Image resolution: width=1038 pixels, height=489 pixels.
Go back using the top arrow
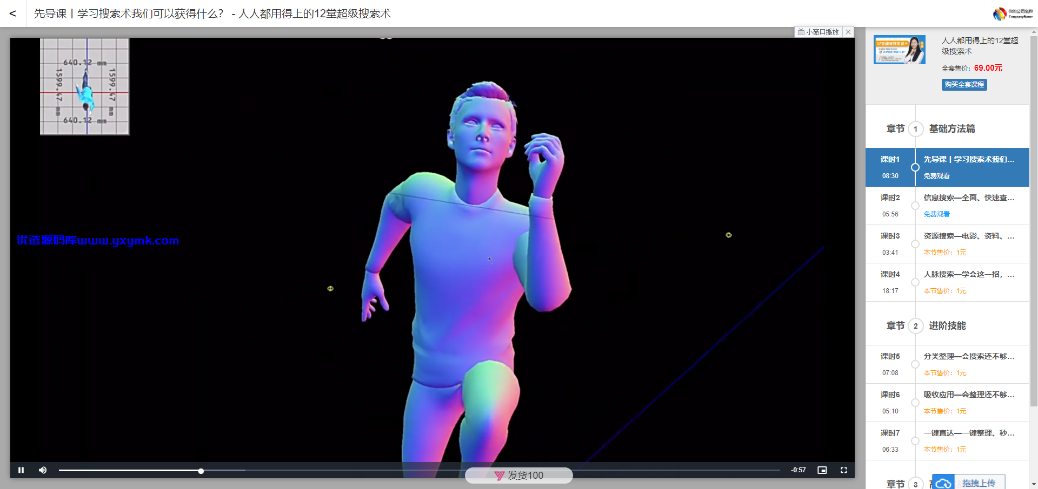13,13
